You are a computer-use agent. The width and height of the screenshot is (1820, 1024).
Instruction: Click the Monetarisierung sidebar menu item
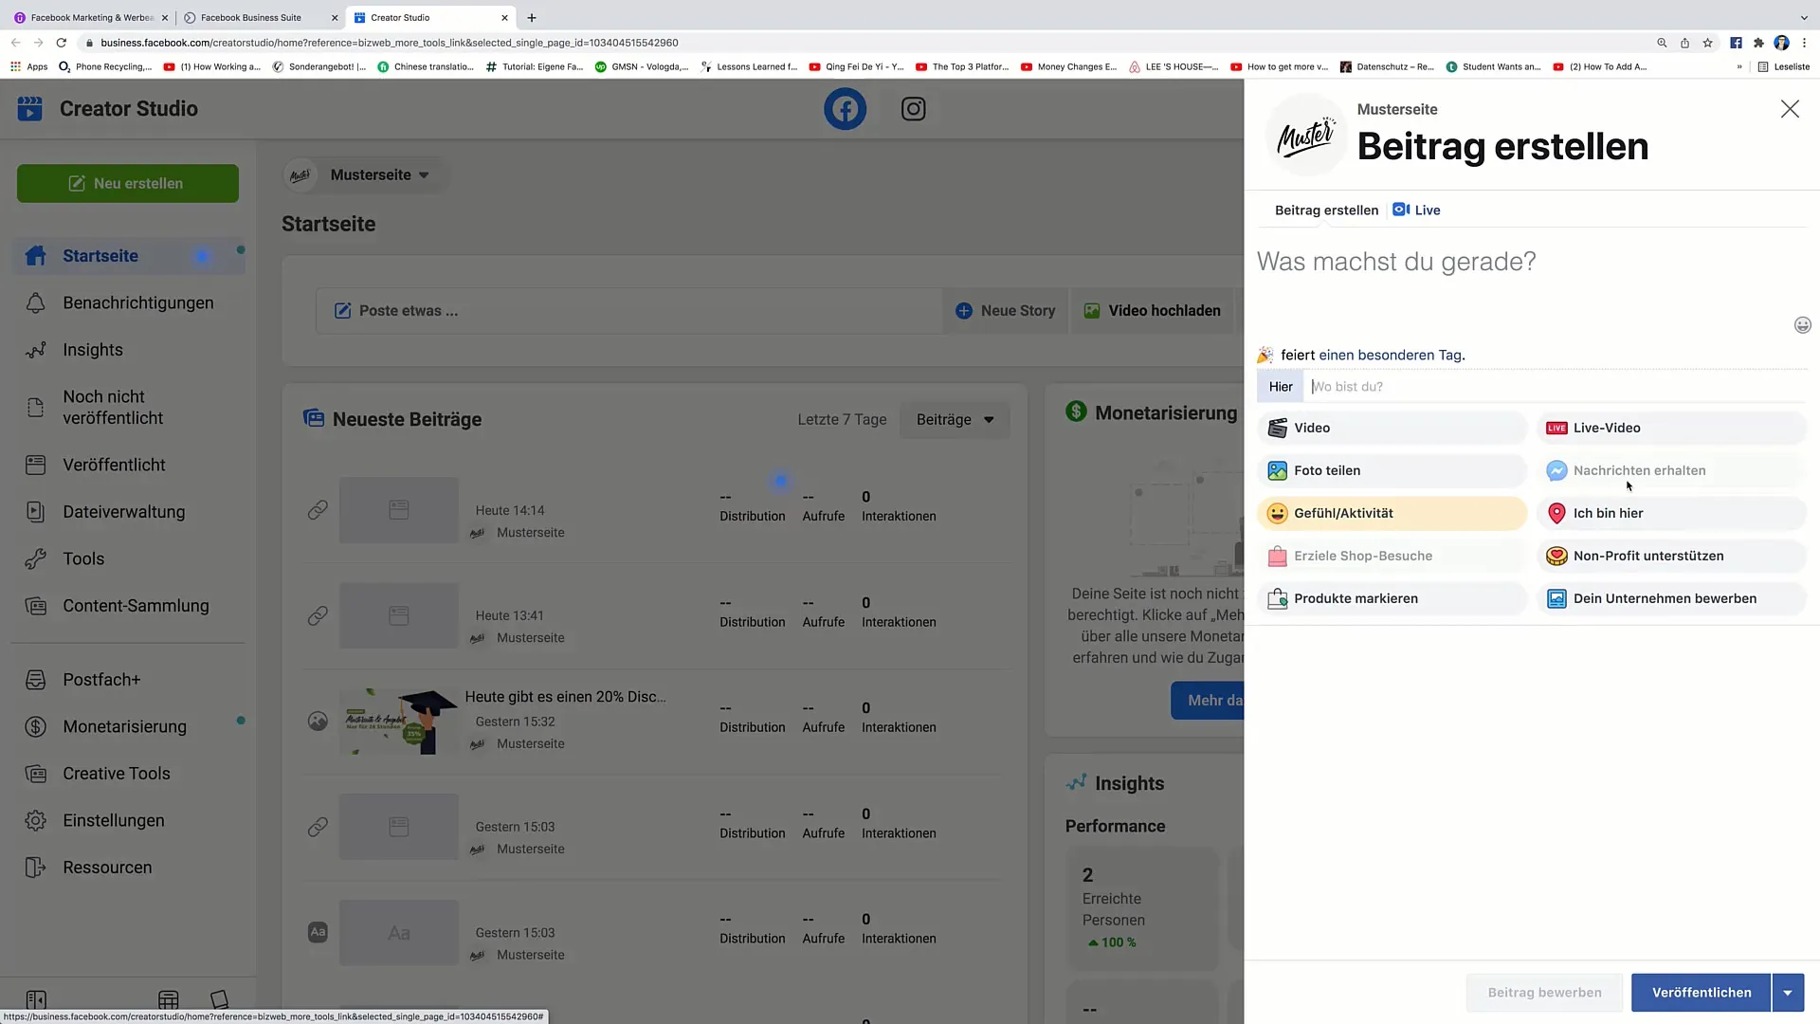124,726
